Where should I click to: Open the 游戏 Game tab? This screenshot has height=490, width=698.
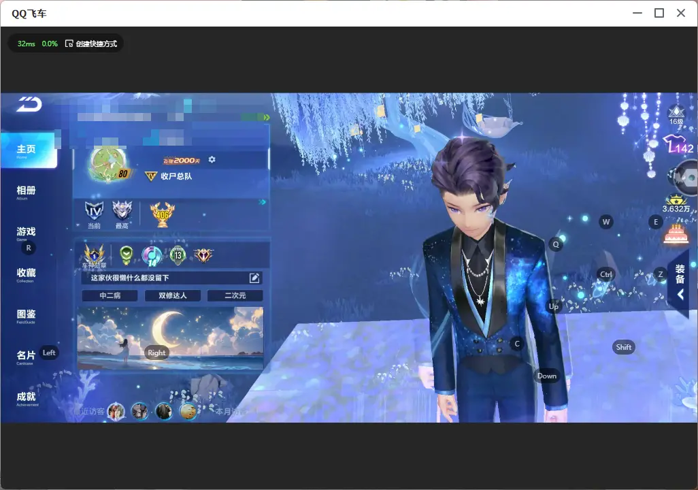coord(26,233)
